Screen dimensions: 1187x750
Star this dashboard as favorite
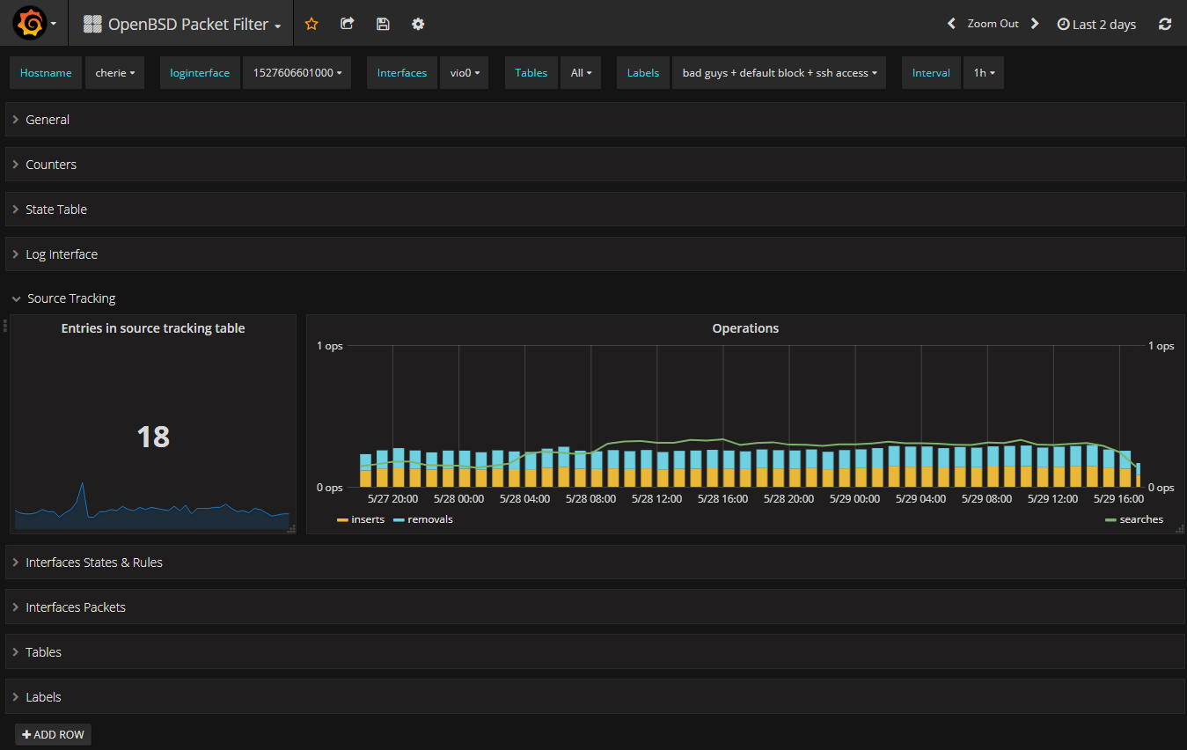point(311,24)
